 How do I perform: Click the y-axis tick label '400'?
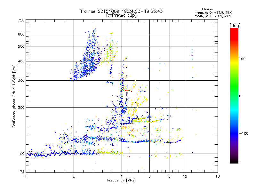pyautogui.click(x=21, y=61)
